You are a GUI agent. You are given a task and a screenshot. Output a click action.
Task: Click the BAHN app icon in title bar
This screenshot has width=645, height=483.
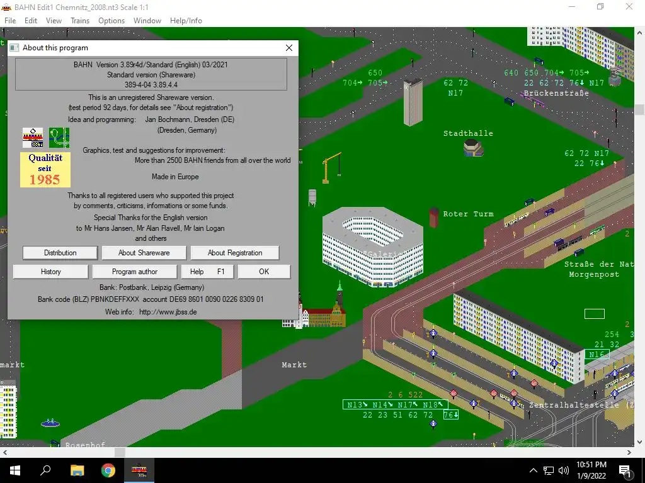(6, 7)
